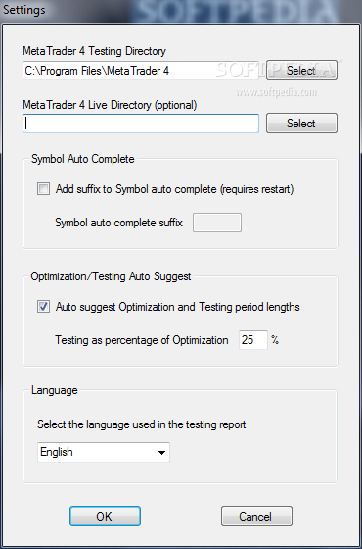Click the 'Symbol Auto Complete' group title
This screenshot has width=362, height=549.
(x=83, y=159)
